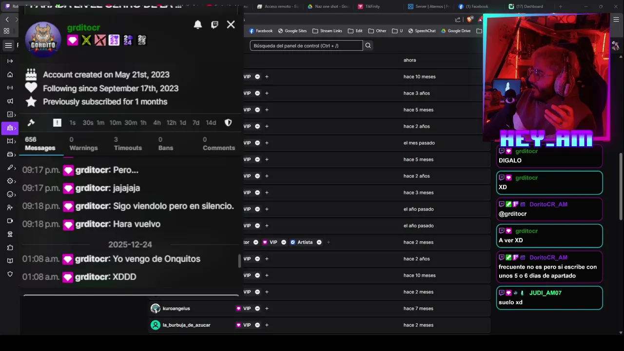The width and height of the screenshot is (624, 351).
Task: Click the camera icon in the sidebar
Action: (x=10, y=221)
